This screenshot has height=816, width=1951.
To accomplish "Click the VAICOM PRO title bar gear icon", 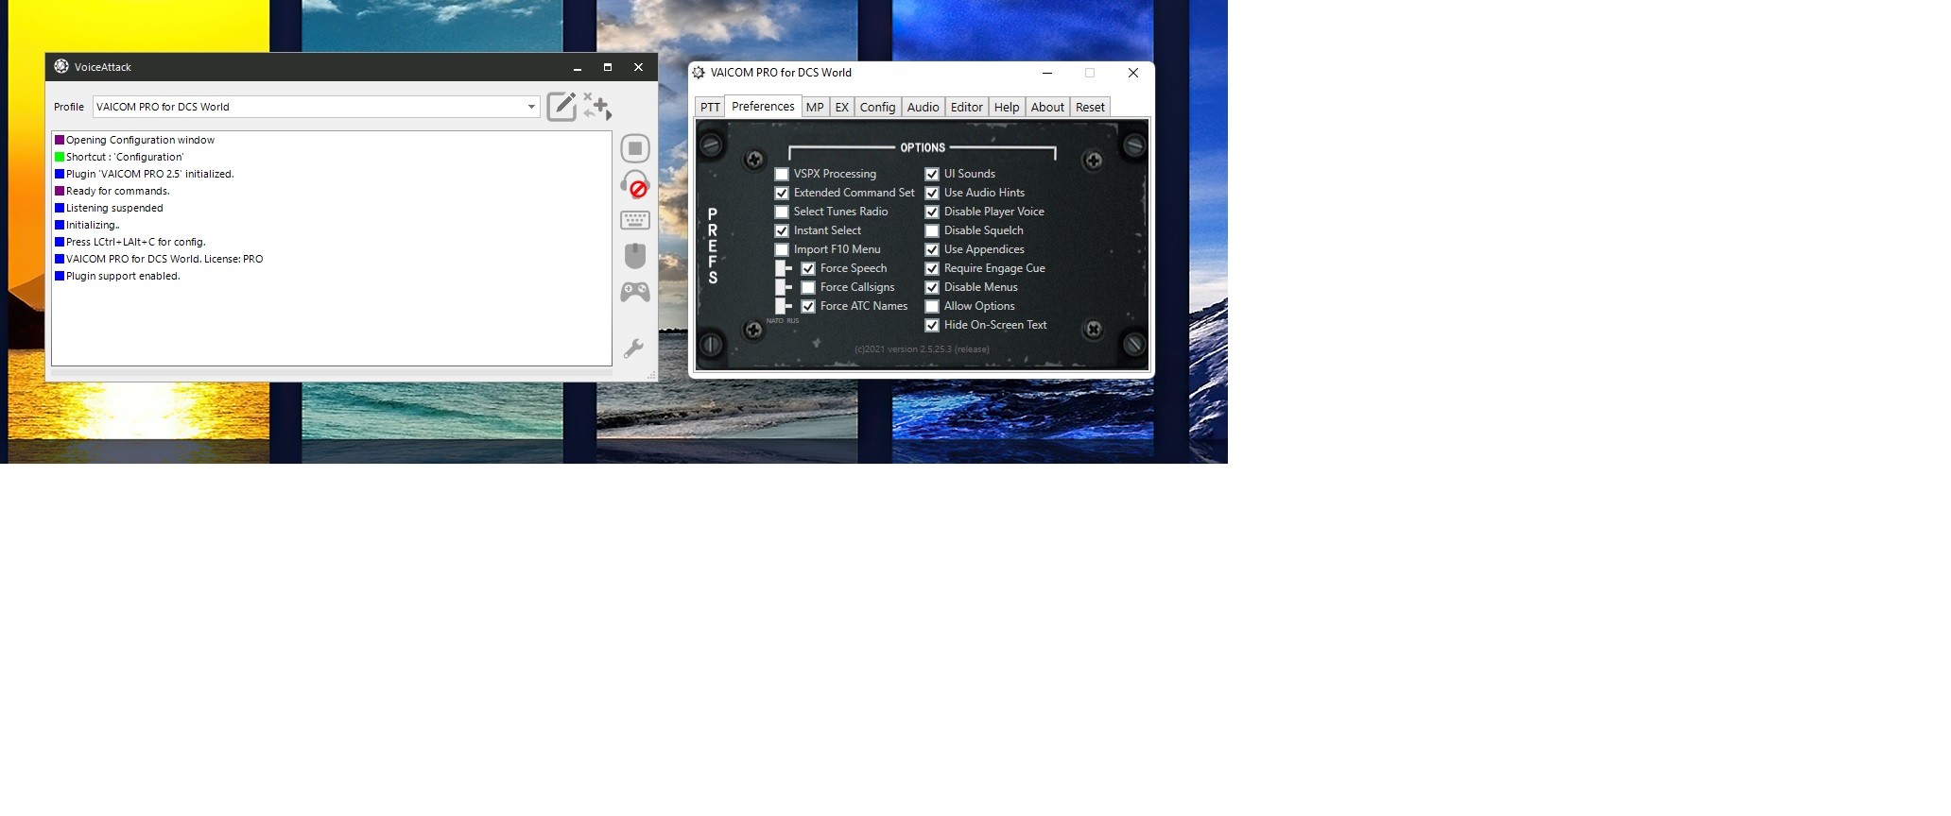I will [699, 73].
